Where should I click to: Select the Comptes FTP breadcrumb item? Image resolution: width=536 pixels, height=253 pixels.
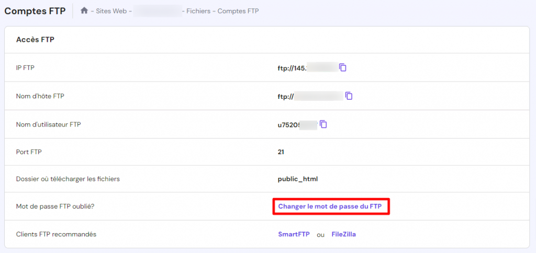pos(238,11)
